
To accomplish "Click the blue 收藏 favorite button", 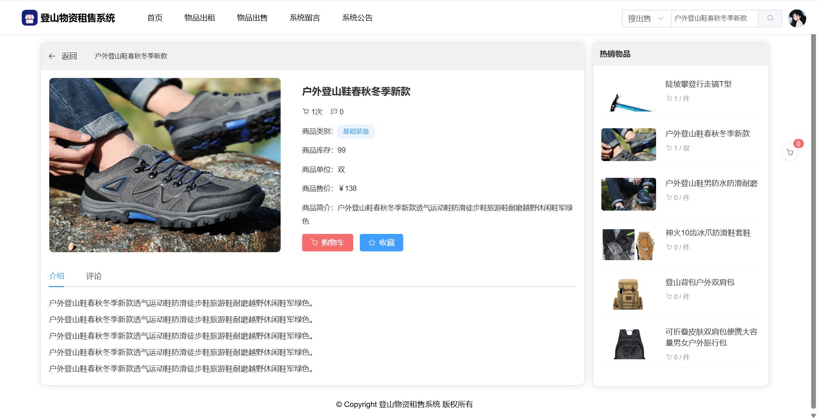I will (381, 243).
